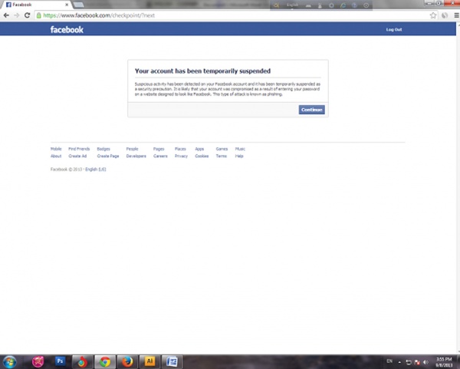This screenshot has width=460, height=369.
Task: Open a new browser tab
Action: coord(78,5)
